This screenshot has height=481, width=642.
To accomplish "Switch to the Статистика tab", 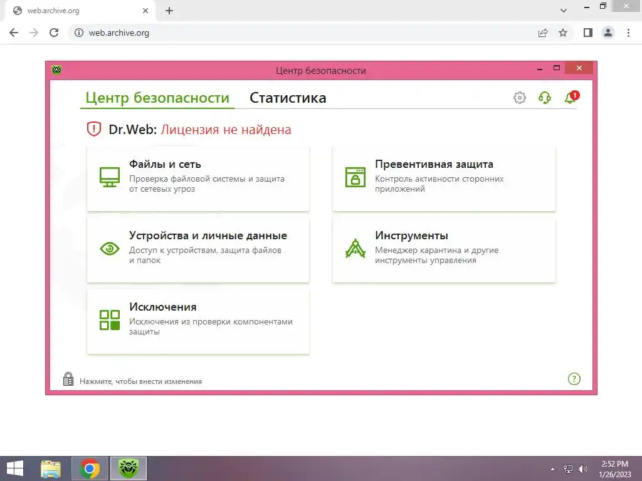I will 288,98.
